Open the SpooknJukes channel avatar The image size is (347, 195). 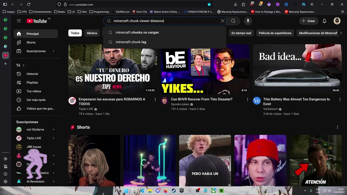(165, 101)
